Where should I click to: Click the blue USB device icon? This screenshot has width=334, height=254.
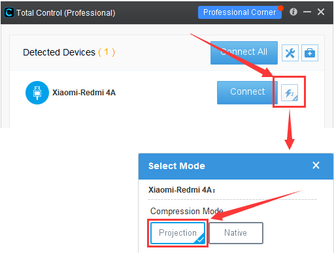(x=37, y=93)
